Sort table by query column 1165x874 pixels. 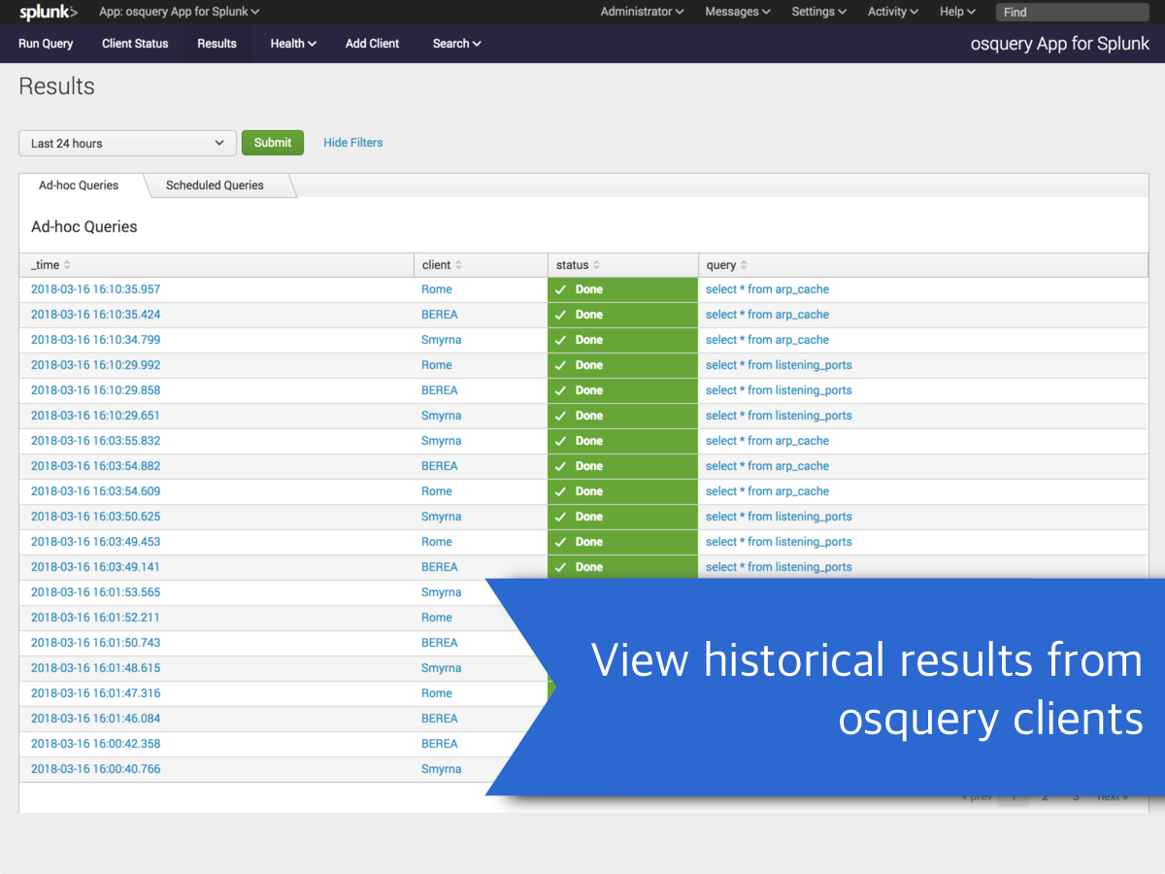(x=726, y=265)
